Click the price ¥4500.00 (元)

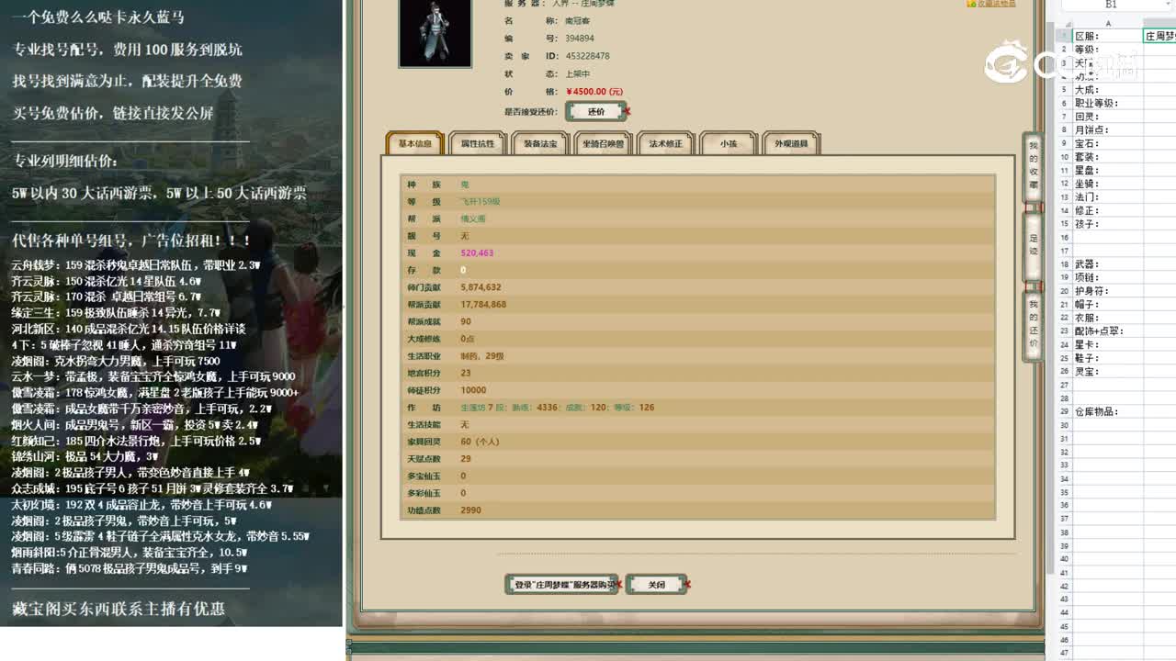click(594, 92)
